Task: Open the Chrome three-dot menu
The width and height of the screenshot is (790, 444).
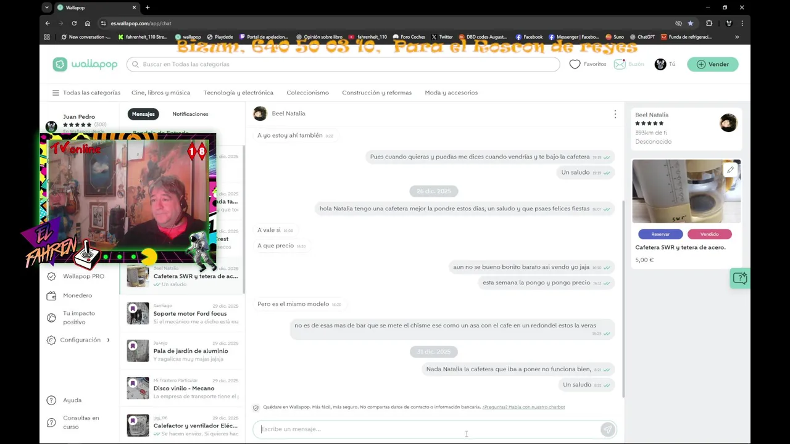Action: 742,23
